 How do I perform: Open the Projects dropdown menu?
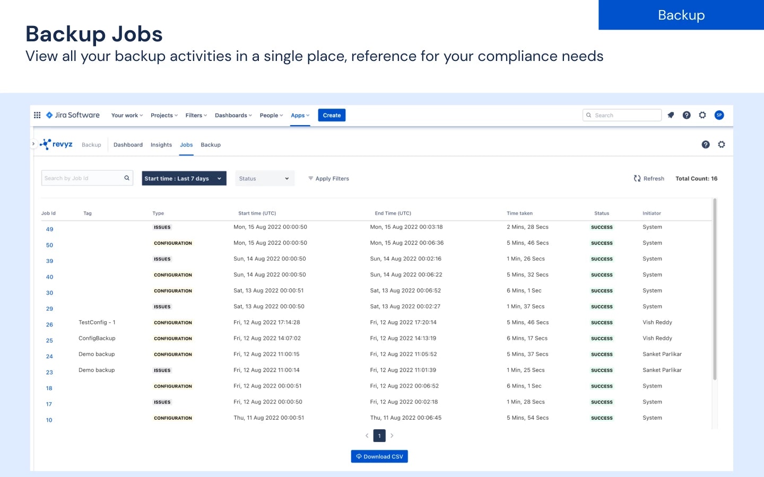[164, 115]
